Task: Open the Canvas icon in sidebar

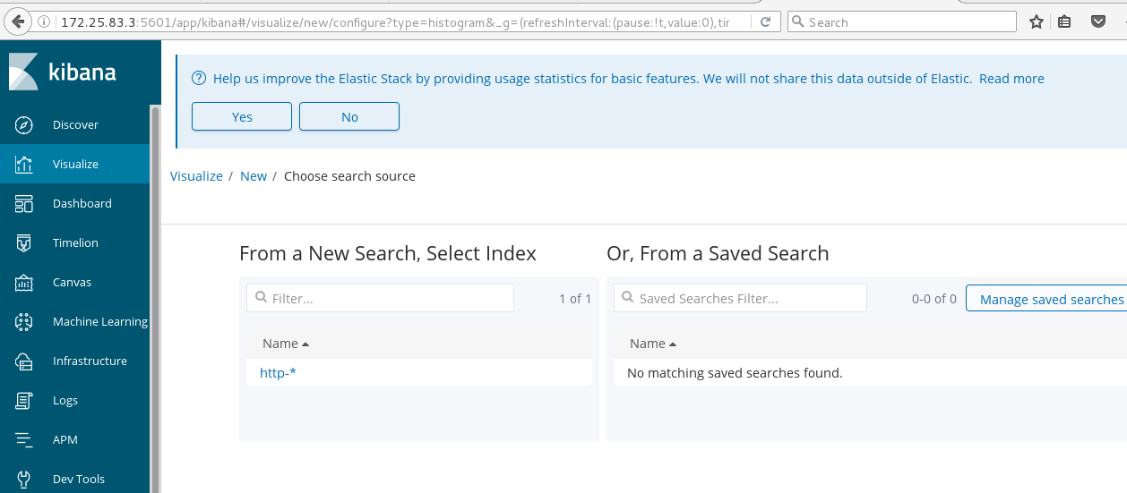Action: [24, 282]
